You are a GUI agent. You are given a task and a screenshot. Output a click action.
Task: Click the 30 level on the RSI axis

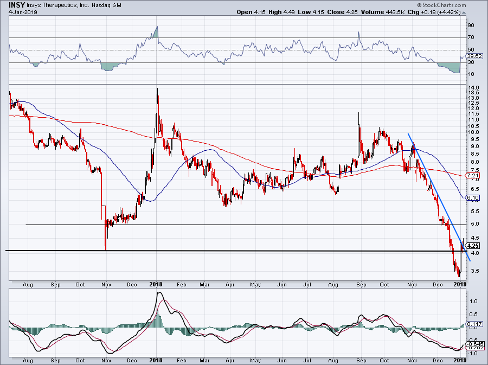(x=471, y=62)
